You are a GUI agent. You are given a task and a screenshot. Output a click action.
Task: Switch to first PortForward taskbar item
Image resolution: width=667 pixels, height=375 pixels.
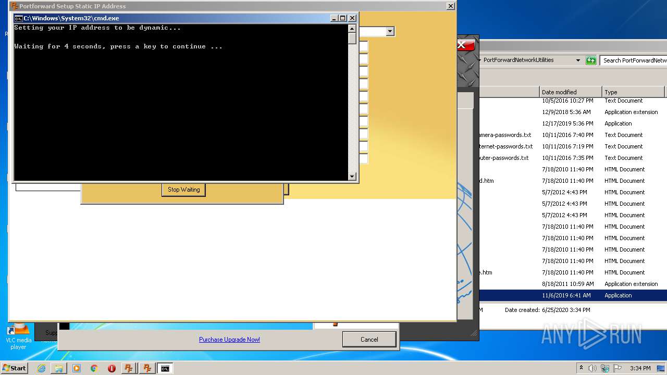(x=129, y=368)
